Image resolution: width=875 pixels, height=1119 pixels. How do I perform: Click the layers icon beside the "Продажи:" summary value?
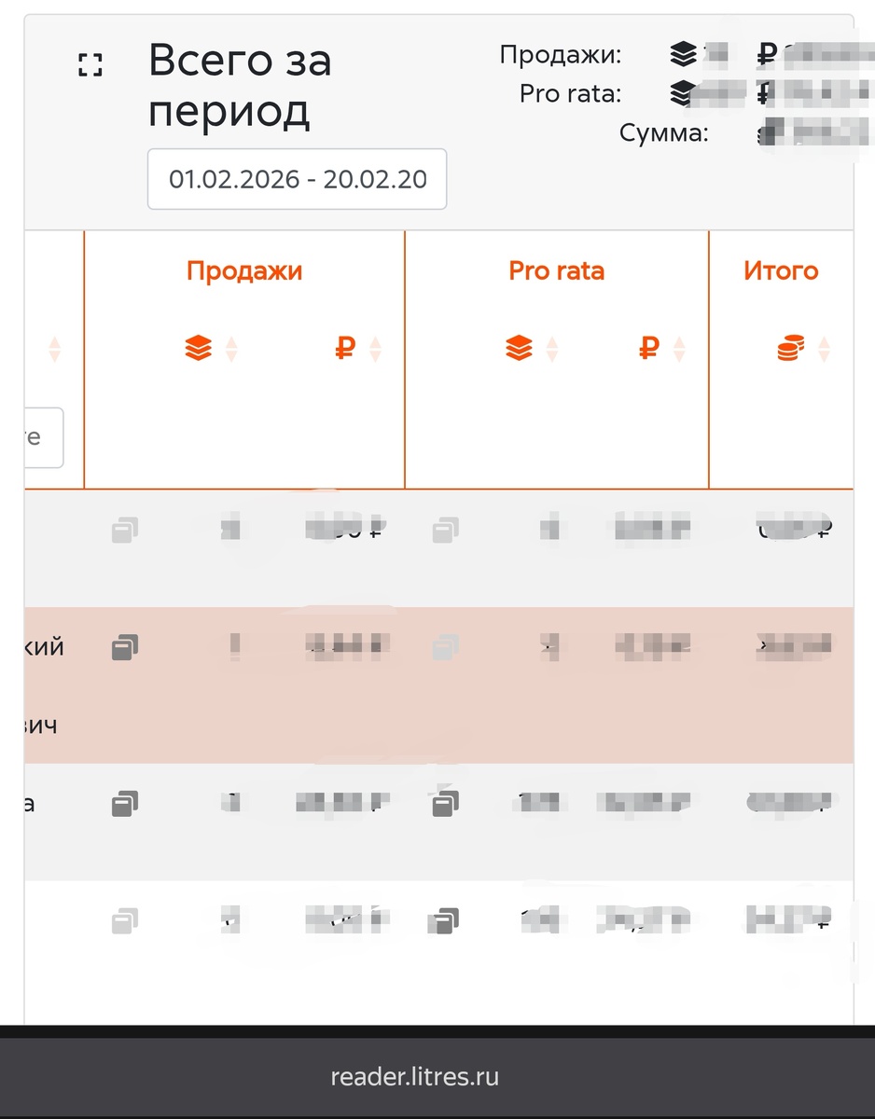click(x=686, y=54)
